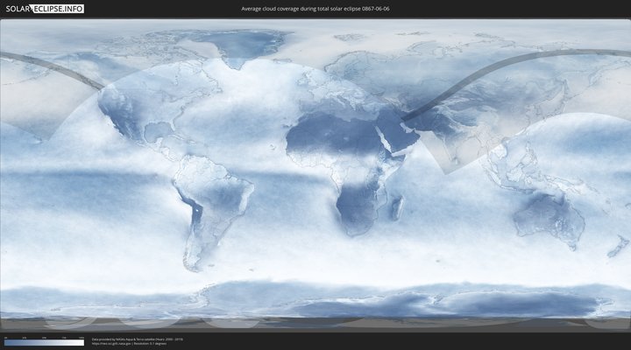Click the neo.sci.gsfc.nasa.gov URL text
This screenshot has height=350, width=631.
tap(111, 344)
